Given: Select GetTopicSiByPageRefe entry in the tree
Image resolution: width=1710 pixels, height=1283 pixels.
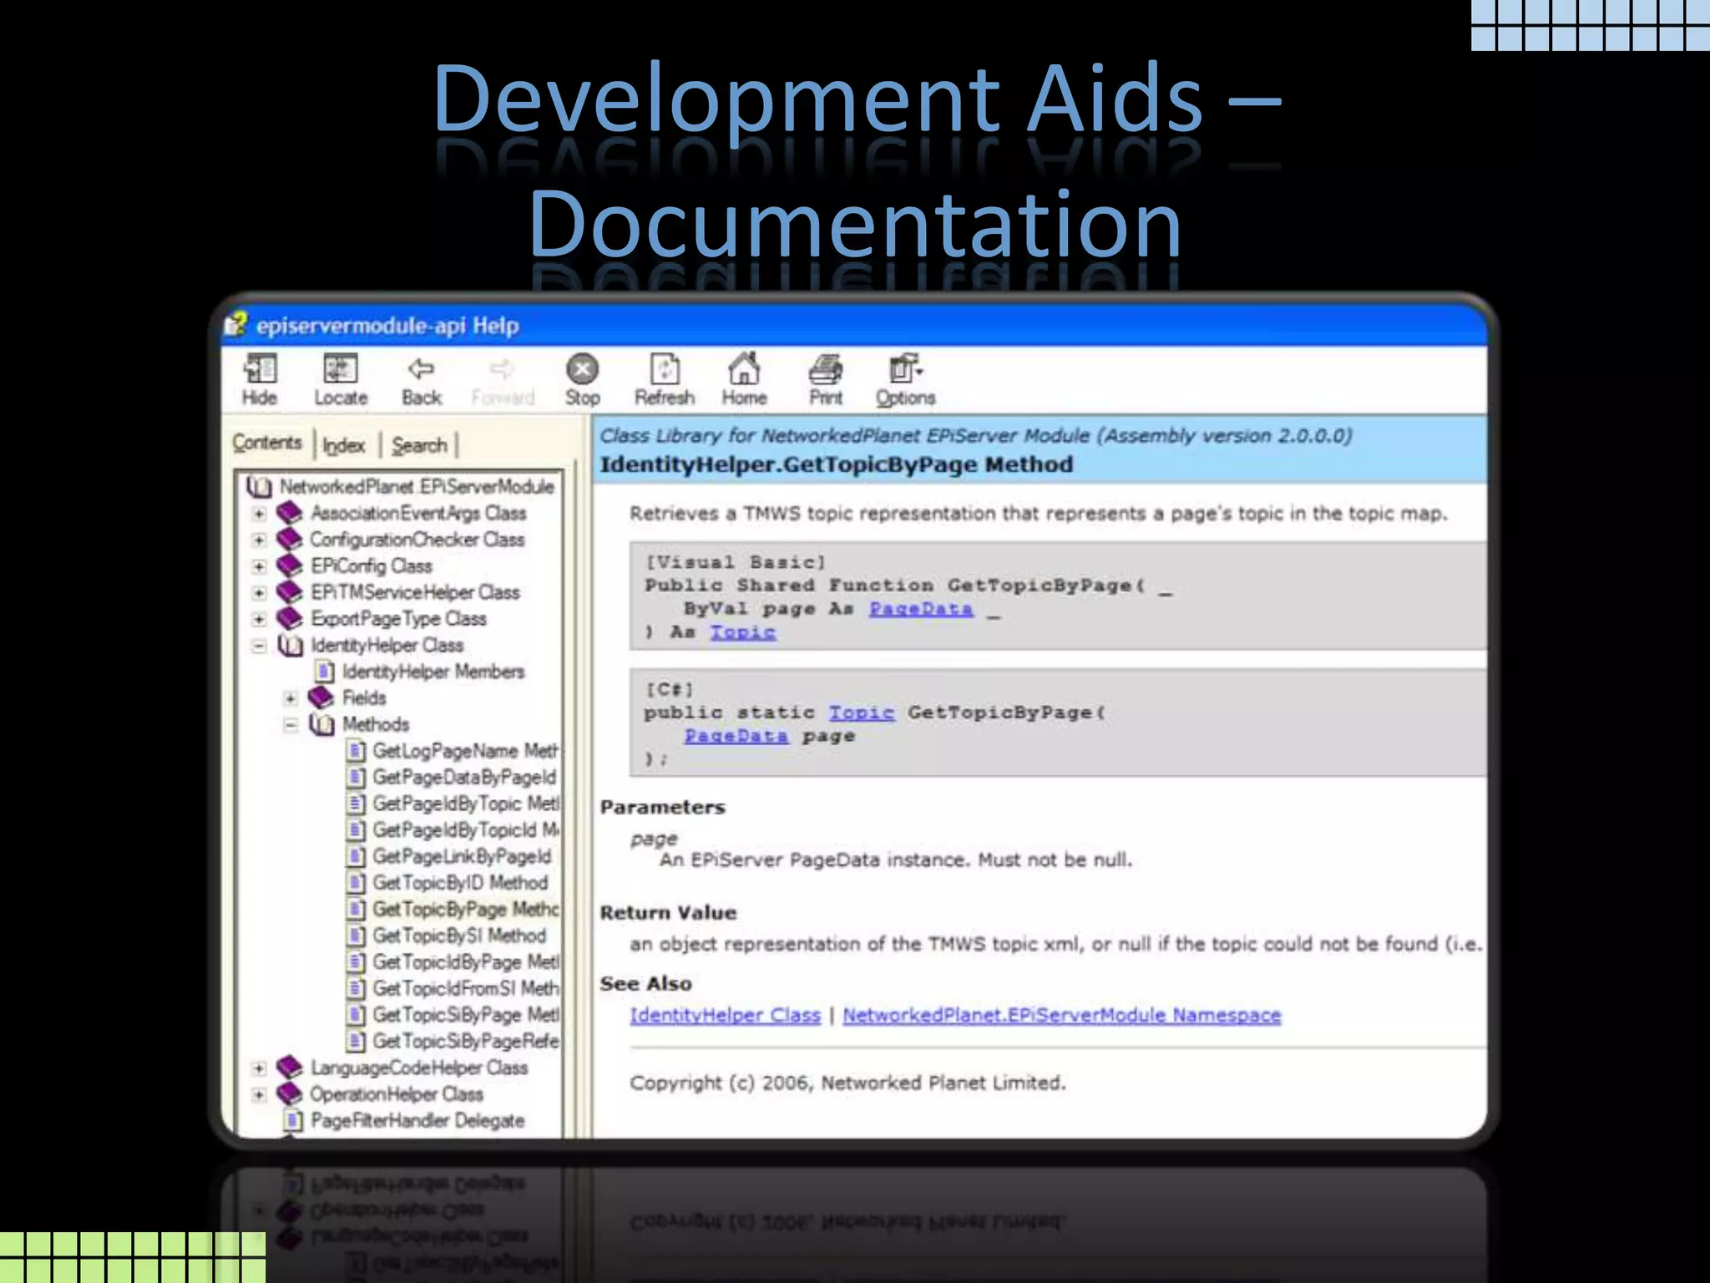Looking at the screenshot, I should click(x=466, y=1041).
